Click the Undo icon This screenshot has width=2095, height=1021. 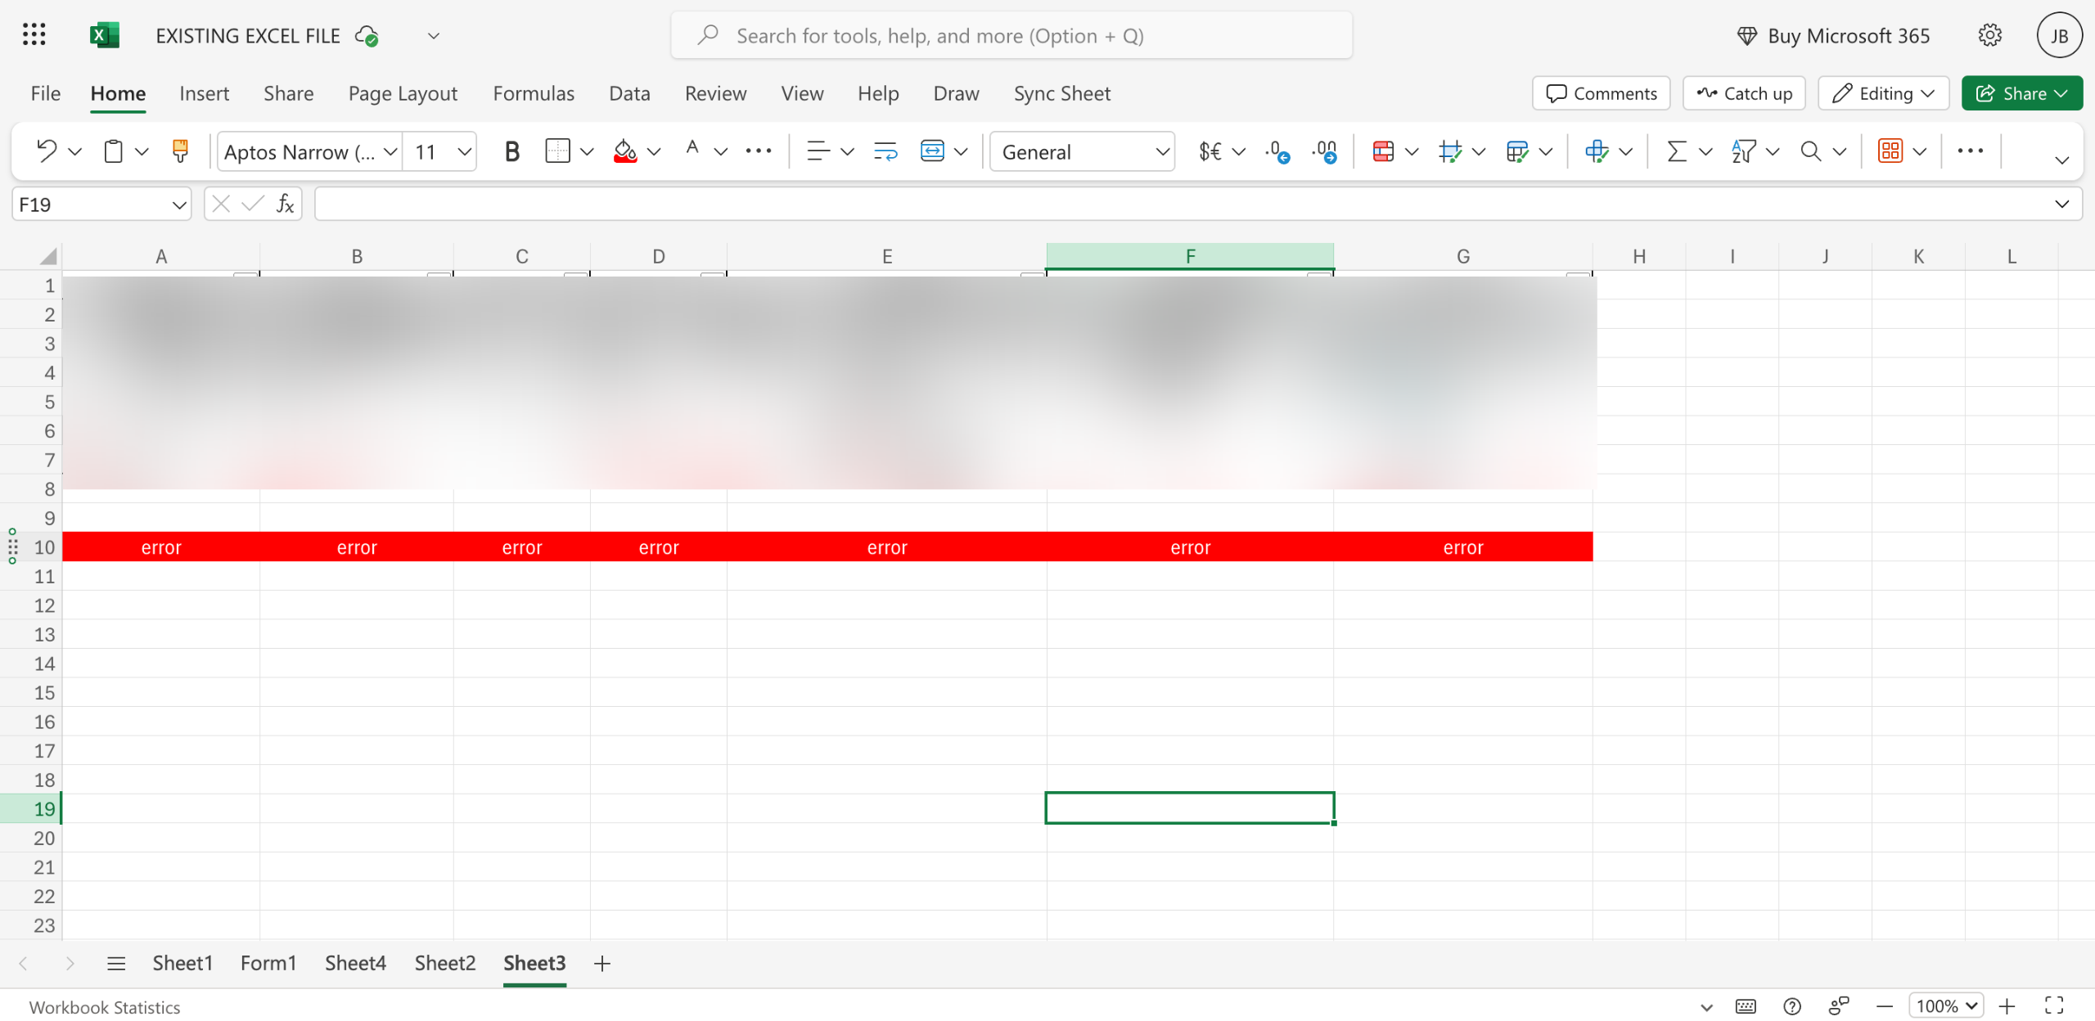47,151
